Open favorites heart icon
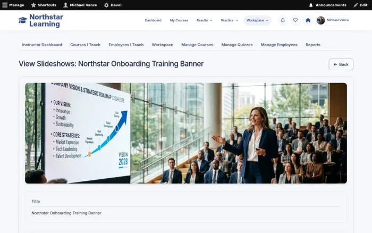The width and height of the screenshot is (372, 233). click(x=295, y=20)
